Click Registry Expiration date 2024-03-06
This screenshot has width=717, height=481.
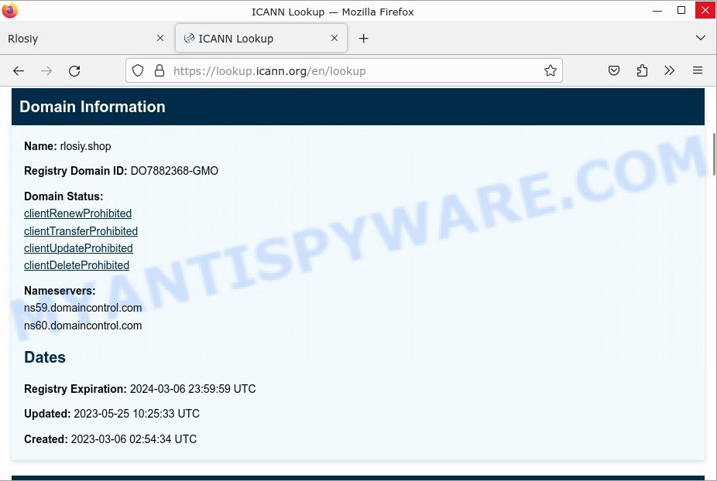[193, 389]
